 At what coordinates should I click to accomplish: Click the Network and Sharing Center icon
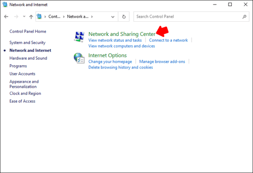tap(79, 36)
